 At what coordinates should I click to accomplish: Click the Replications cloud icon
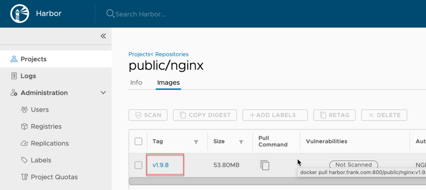(x=25, y=143)
